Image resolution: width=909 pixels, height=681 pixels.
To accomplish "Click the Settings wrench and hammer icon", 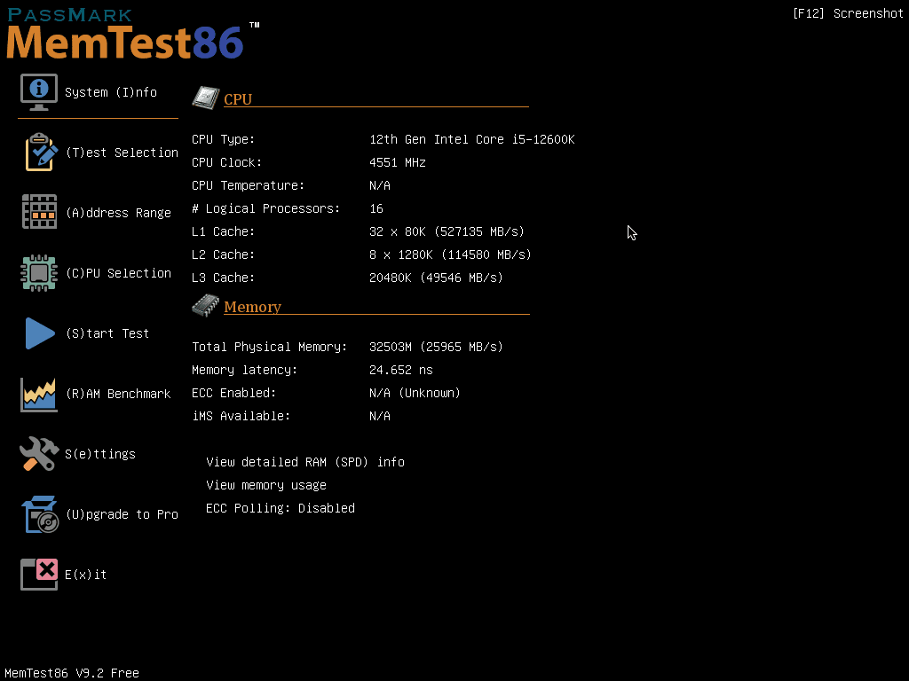I will point(39,453).
